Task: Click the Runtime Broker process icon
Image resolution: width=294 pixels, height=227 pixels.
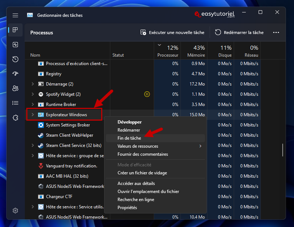Action: point(41,105)
